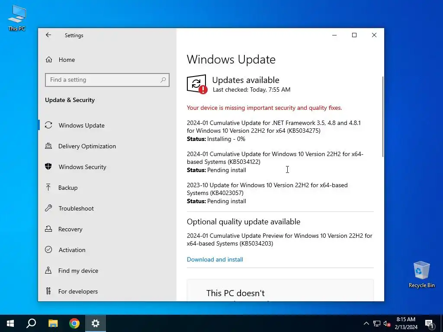Open This PC desktop icon
Image resolution: width=443 pixels, height=332 pixels.
point(17,18)
